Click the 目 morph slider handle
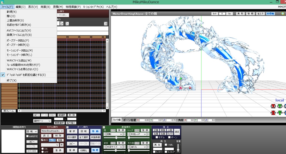Viewport: 286px width, 154px height. [116, 138]
